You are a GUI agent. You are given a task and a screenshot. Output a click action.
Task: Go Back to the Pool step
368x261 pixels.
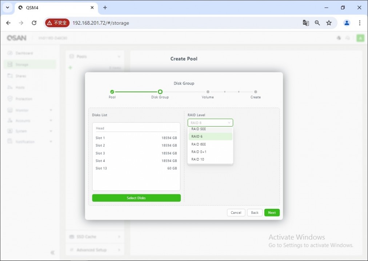pos(255,213)
